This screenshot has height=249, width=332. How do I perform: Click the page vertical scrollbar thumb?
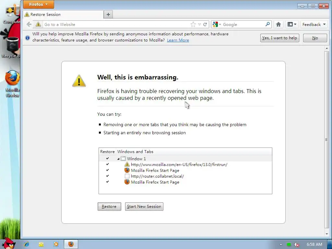point(326,139)
